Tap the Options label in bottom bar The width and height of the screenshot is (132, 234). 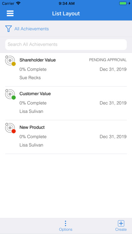[66, 229]
